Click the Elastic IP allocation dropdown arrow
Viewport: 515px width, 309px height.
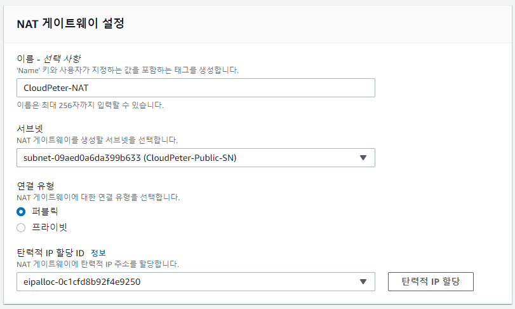(363, 282)
